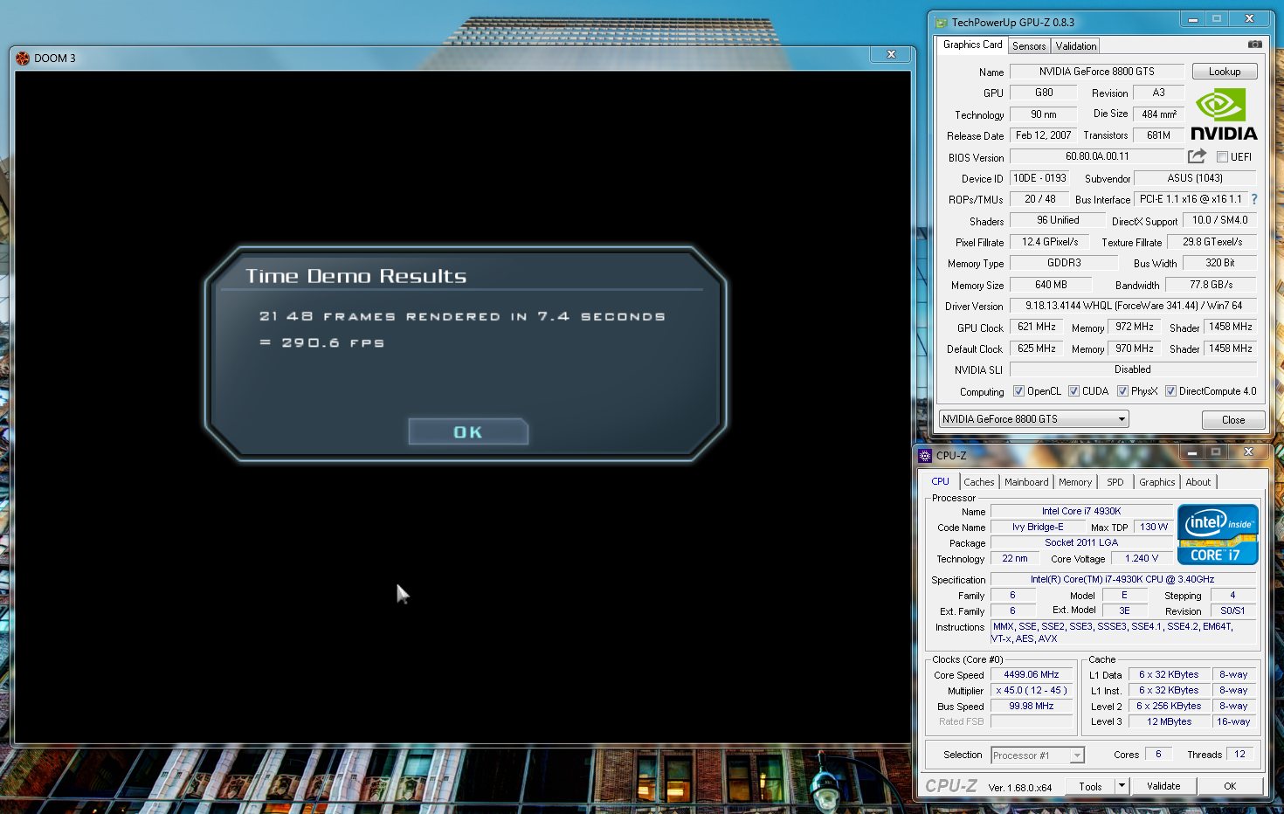Open the Caches tab in CPU-Z
This screenshot has width=1284, height=814.
[x=979, y=482]
